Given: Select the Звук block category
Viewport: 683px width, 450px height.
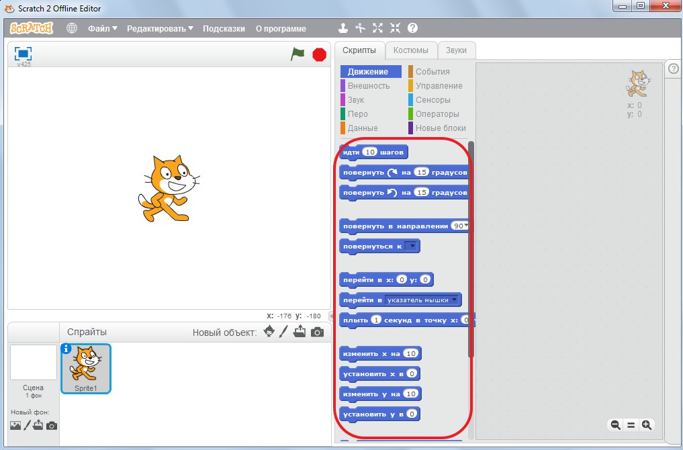Looking at the screenshot, I should click(x=353, y=100).
